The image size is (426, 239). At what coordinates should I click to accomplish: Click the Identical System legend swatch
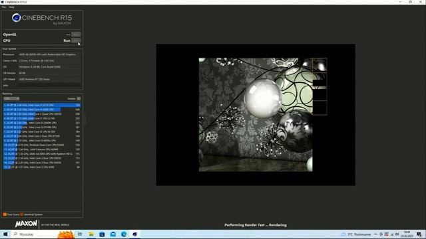[22, 214]
